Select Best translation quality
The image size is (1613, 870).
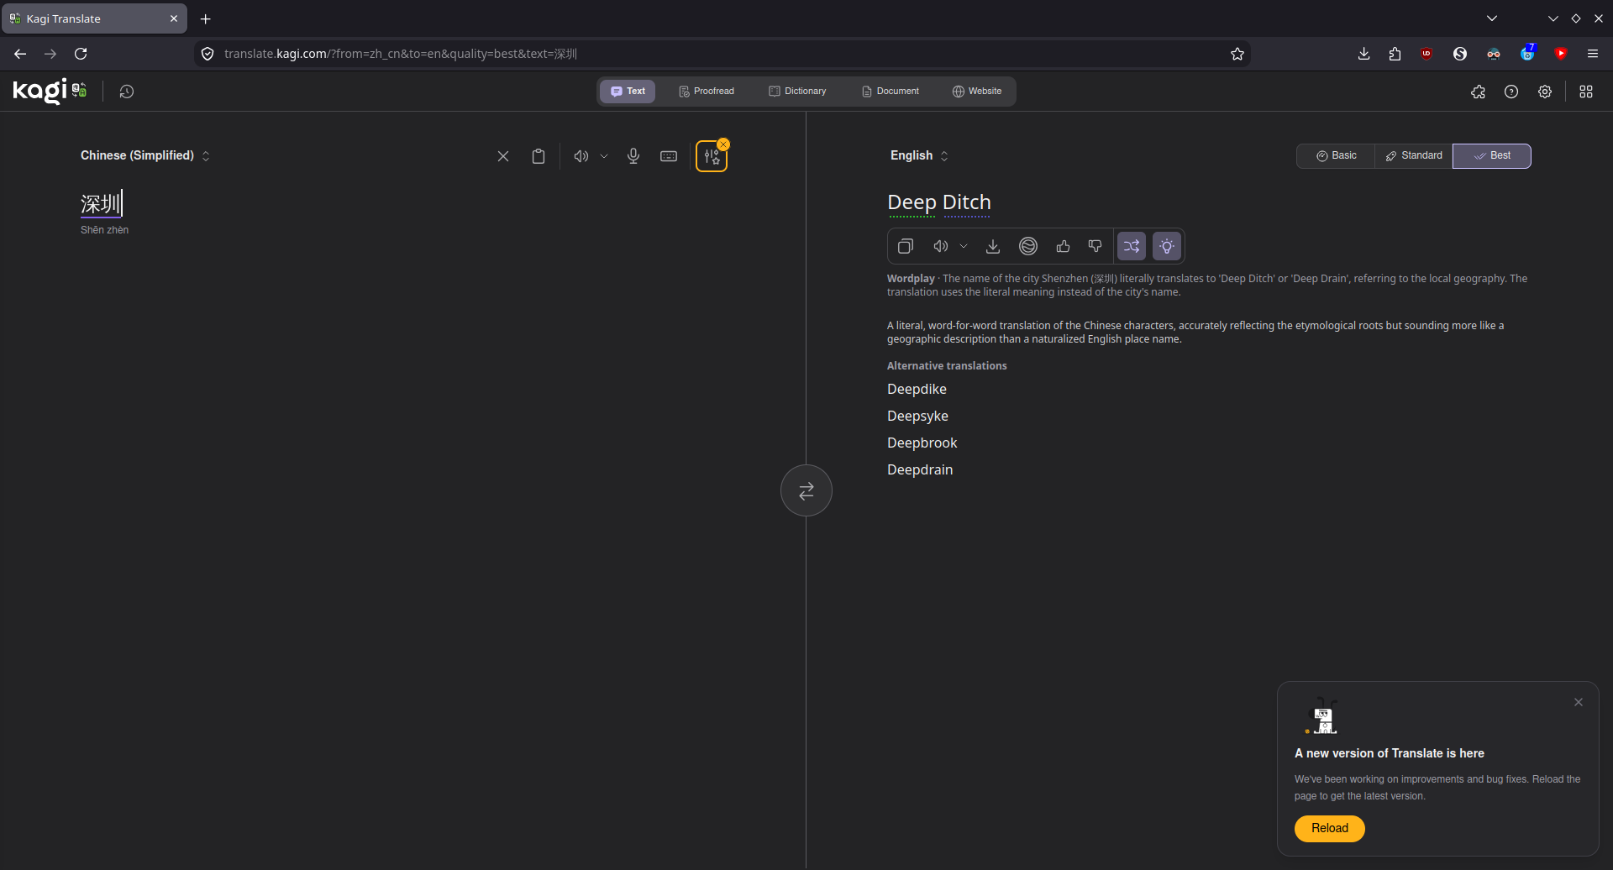tap(1492, 156)
